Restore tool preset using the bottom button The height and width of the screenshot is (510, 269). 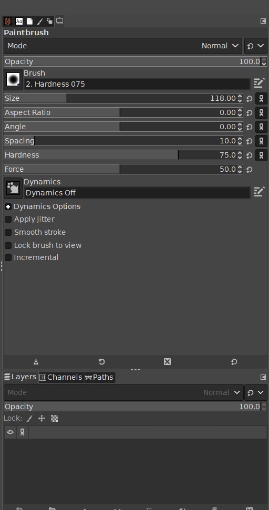101,362
